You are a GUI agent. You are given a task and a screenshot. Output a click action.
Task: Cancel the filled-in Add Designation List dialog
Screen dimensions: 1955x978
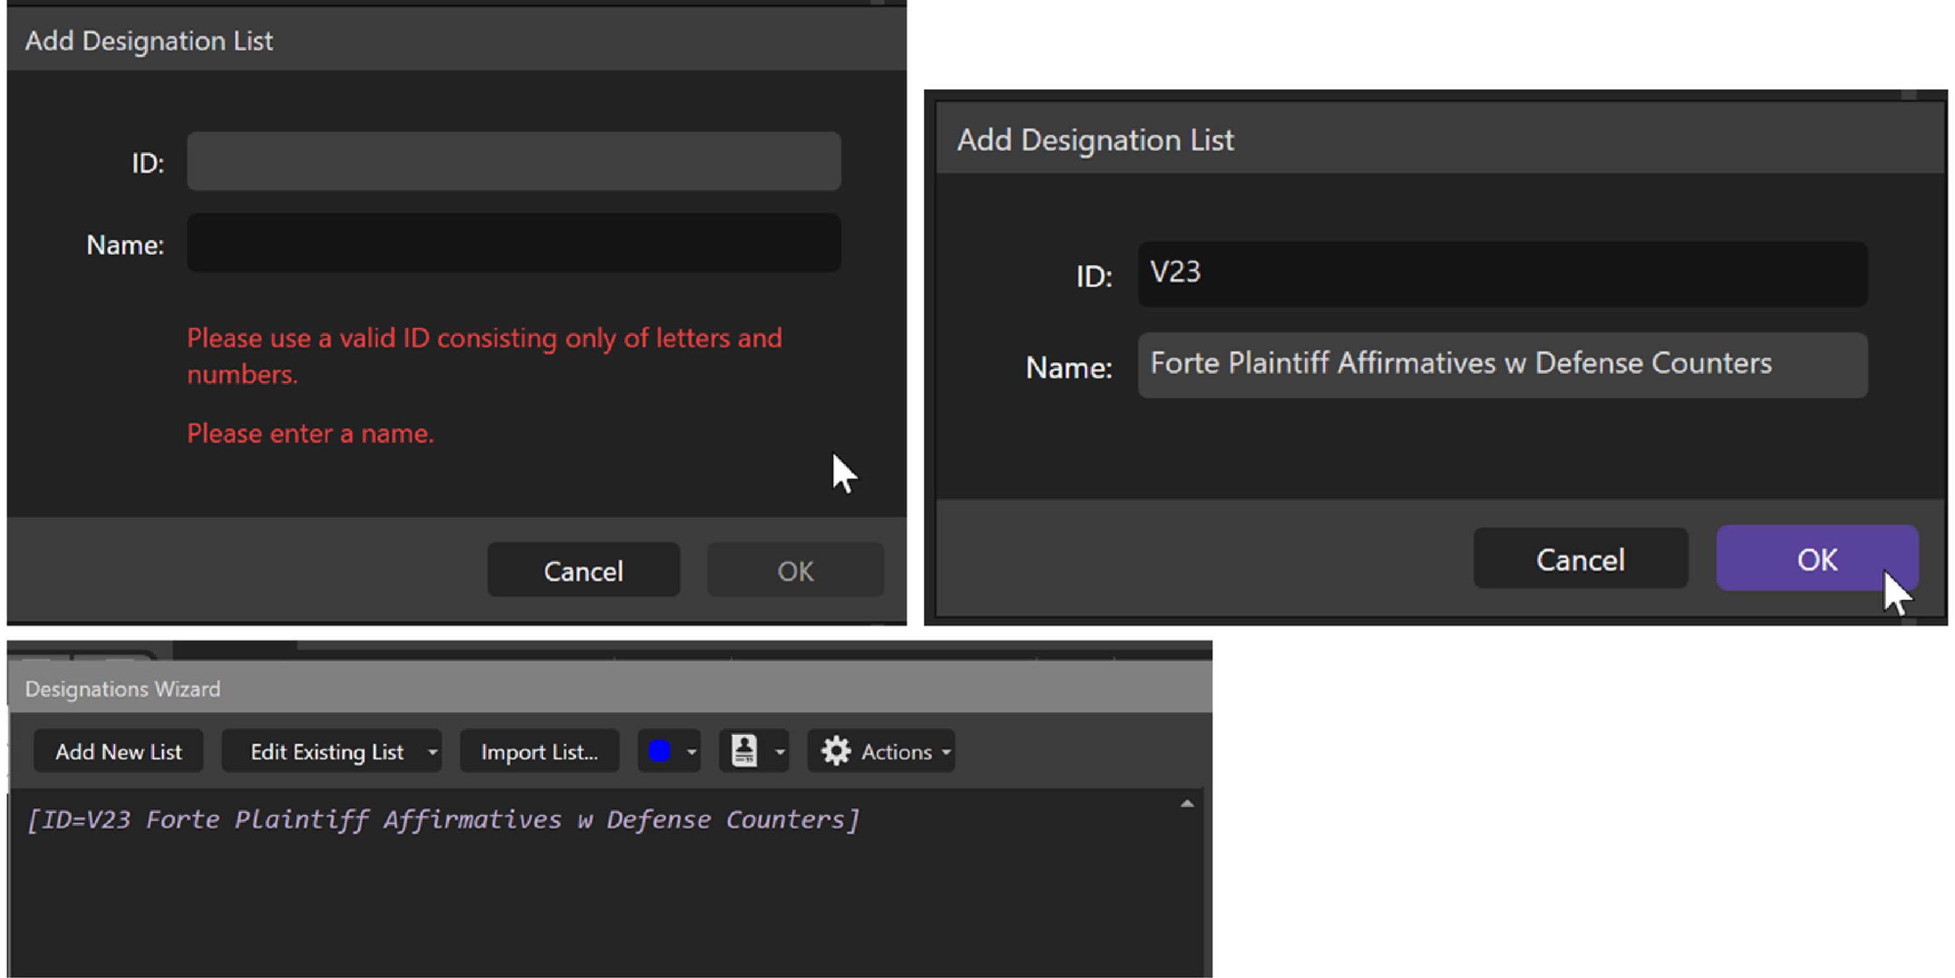(1580, 559)
